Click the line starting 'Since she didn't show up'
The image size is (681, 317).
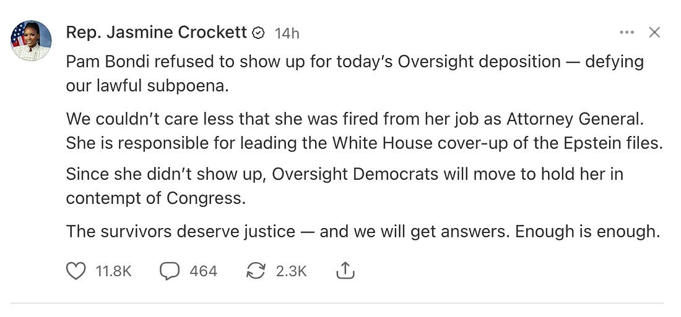click(344, 174)
